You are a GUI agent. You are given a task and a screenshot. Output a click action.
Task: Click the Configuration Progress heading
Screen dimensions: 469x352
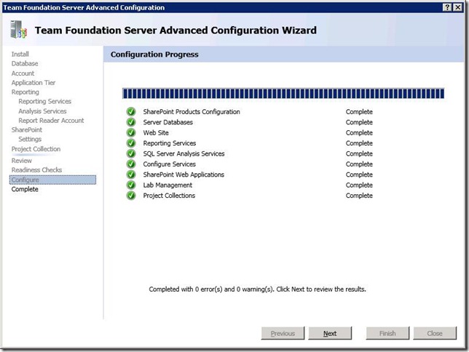point(154,55)
